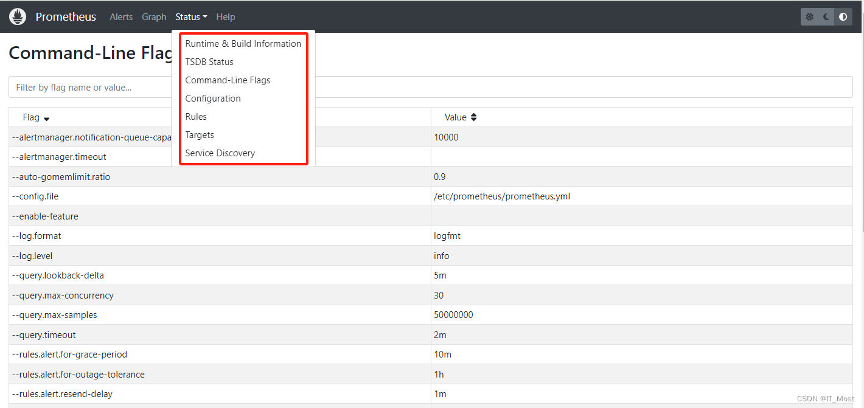The image size is (864, 408).
Task: Select the --config.file flag cell
Action: [220, 196]
